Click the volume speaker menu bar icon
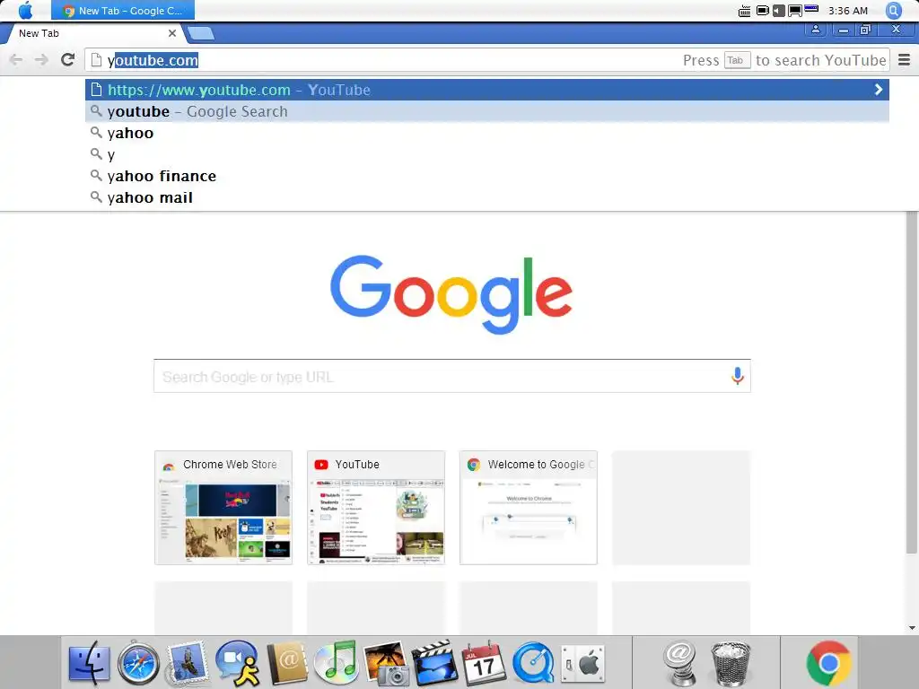This screenshot has width=919, height=689. click(x=778, y=11)
